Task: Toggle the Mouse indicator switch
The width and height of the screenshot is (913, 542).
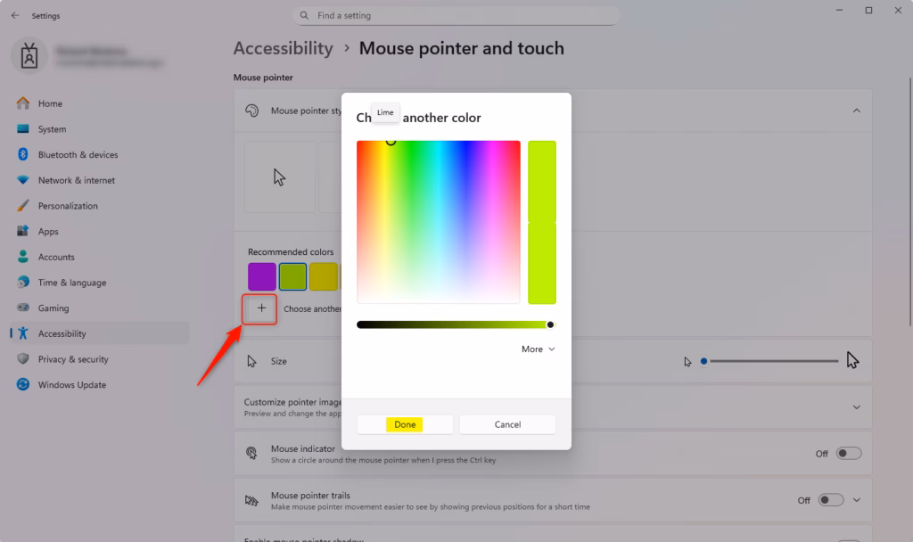Action: (848, 454)
